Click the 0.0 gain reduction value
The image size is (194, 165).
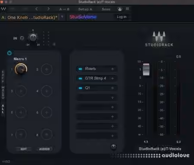coord(178,142)
